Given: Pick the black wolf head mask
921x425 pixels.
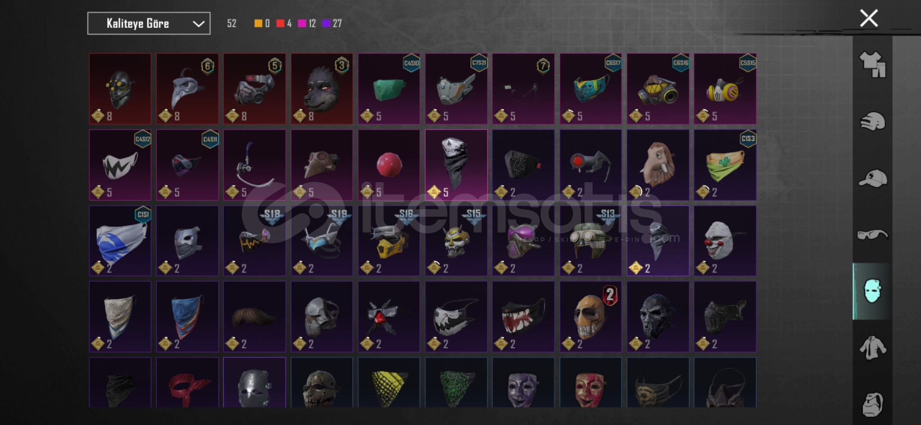Looking at the screenshot, I should coord(322,89).
